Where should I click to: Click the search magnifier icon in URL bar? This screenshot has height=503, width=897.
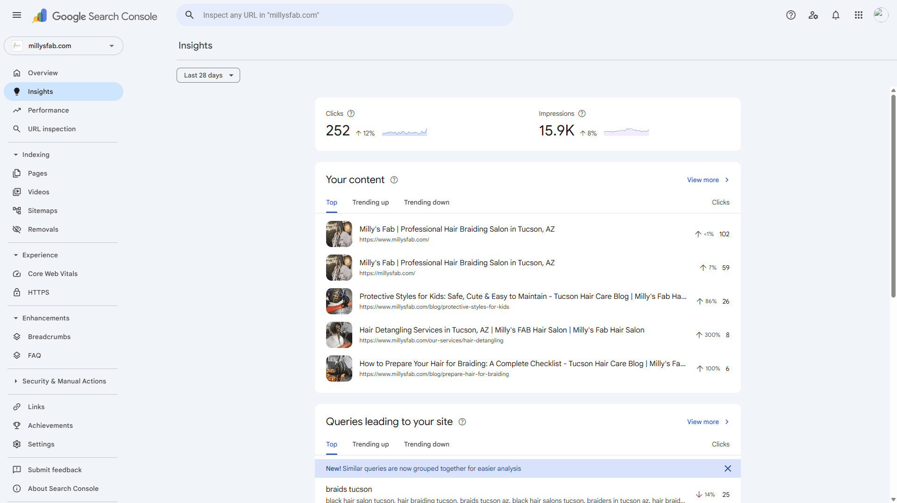coord(190,15)
